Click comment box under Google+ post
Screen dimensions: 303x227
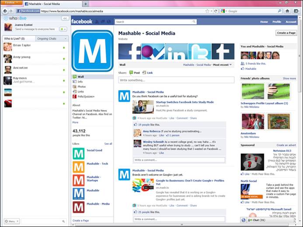tap(179, 219)
